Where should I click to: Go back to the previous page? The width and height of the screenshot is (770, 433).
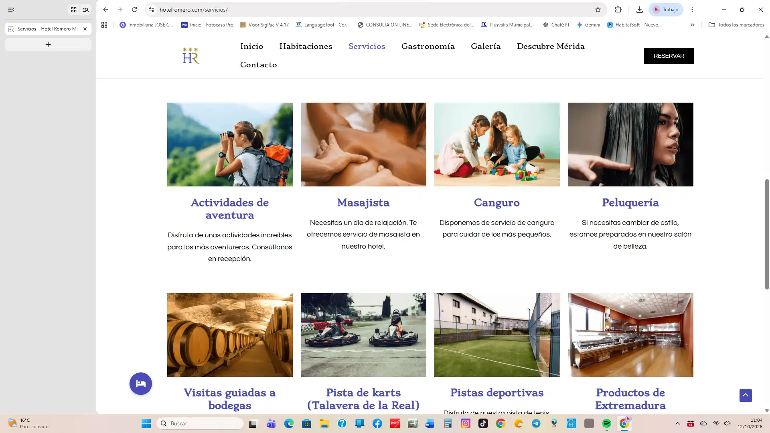105,10
